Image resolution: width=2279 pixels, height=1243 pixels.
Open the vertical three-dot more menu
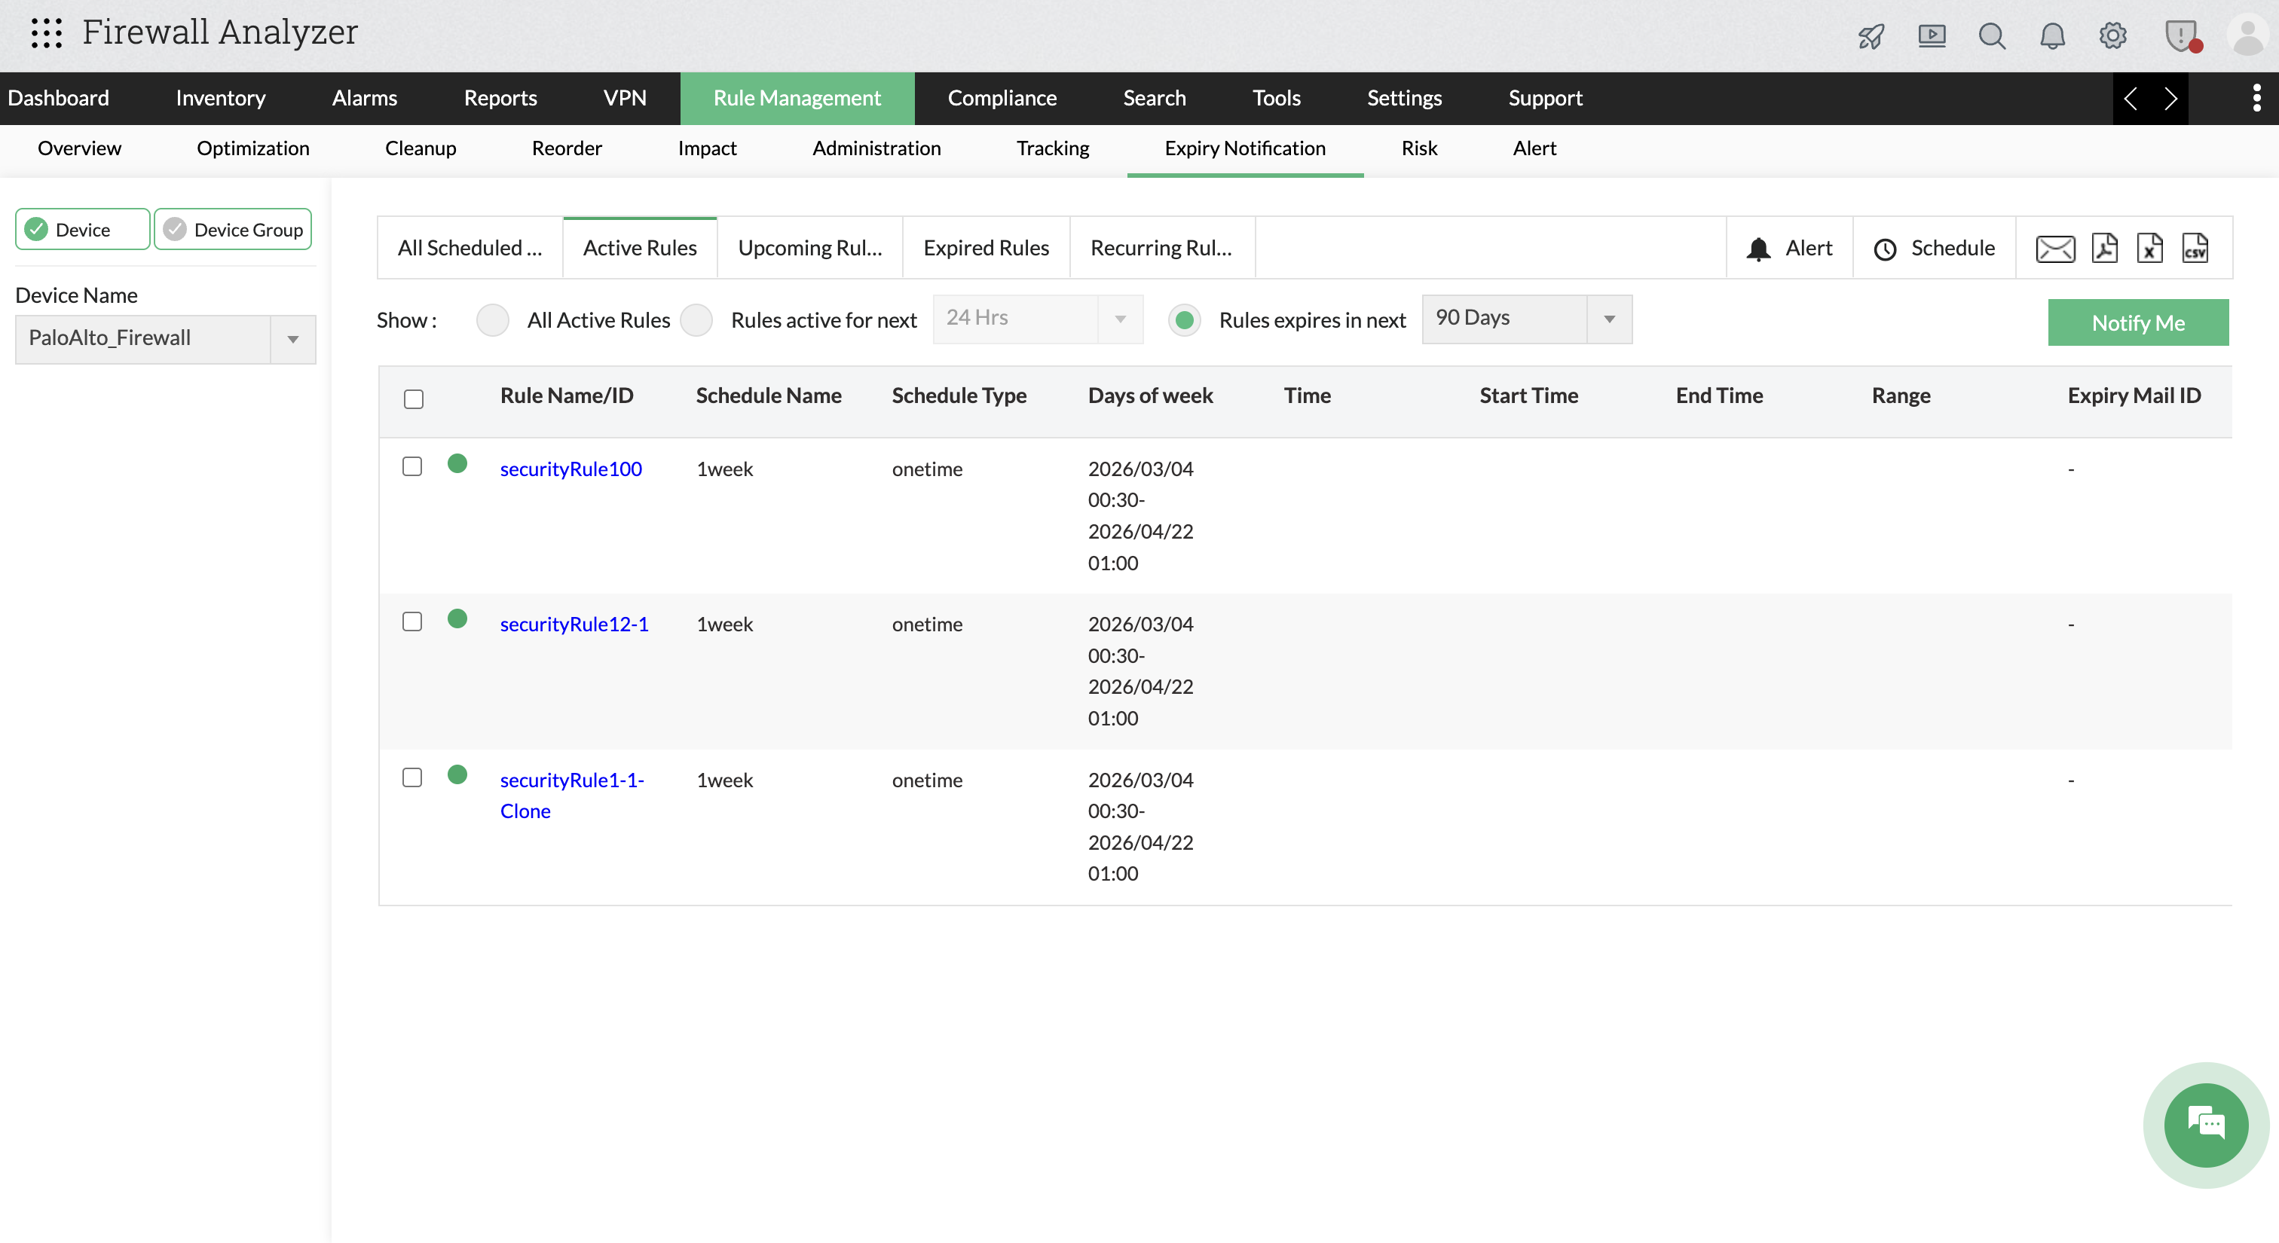click(2256, 98)
